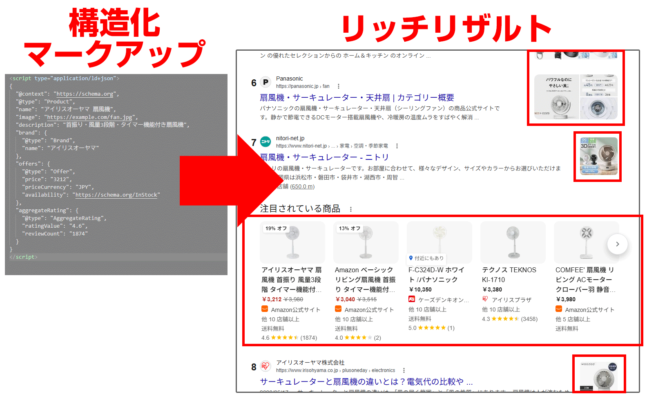Open サーキュレーターと扇風機の違いとは result link

366,381
